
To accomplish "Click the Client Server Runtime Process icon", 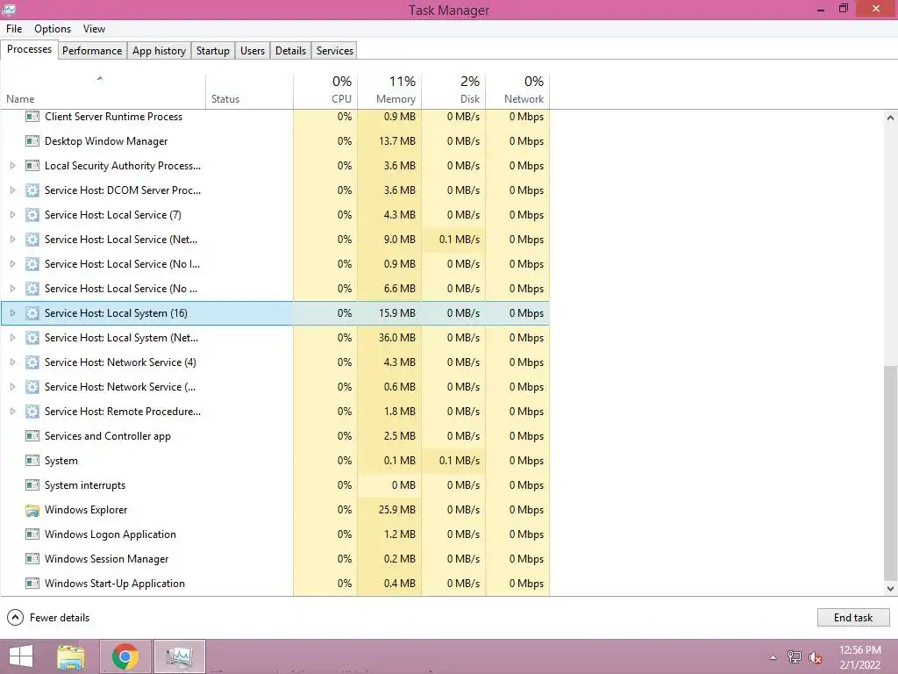I will (32, 117).
